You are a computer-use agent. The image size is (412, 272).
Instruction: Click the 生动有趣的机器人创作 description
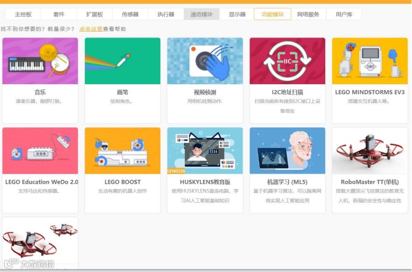pos(122,191)
